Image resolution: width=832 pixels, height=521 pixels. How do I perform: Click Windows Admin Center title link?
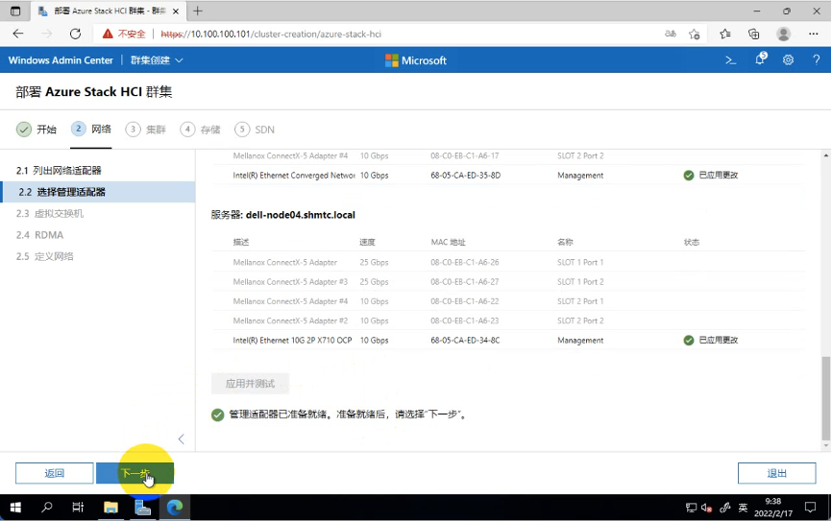click(61, 60)
